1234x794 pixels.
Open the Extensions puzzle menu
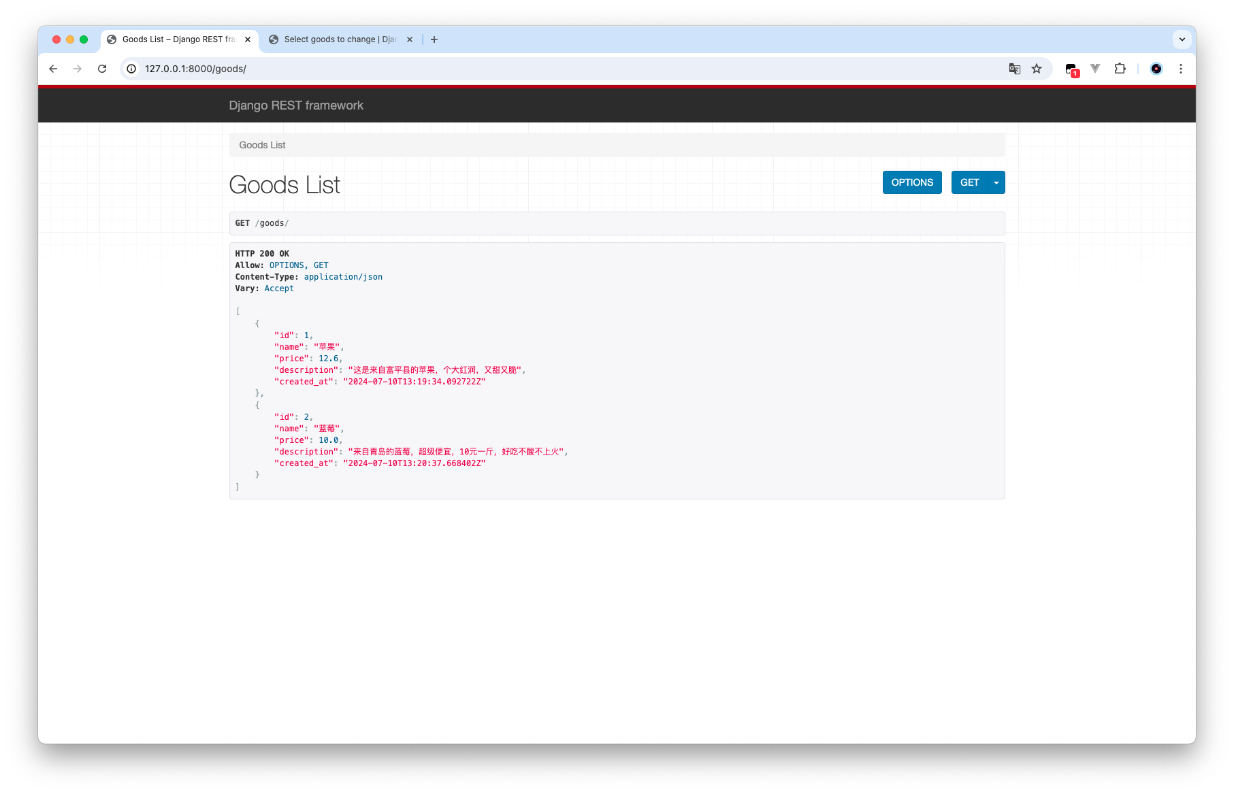pyautogui.click(x=1120, y=69)
